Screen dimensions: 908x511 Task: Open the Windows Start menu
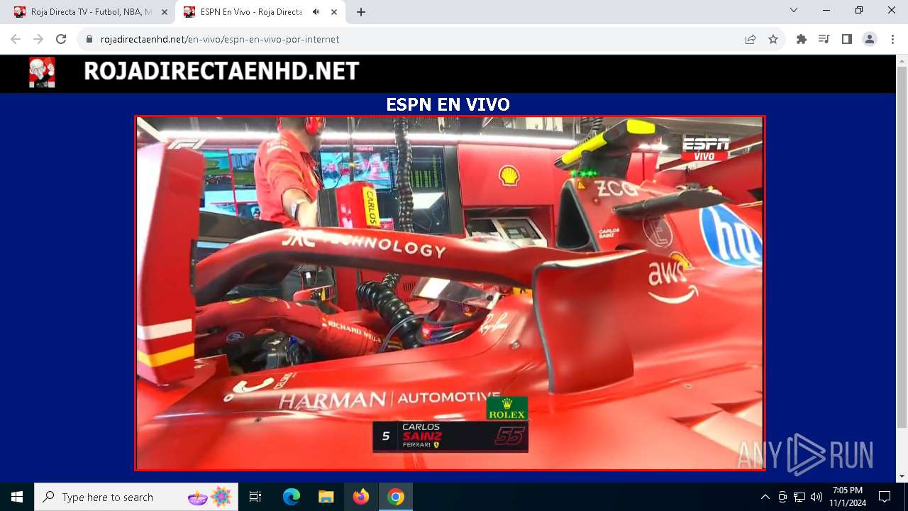[17, 497]
